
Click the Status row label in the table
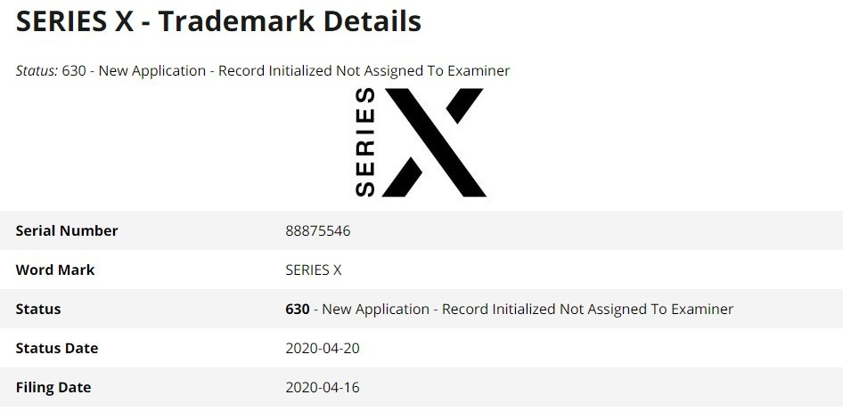click(x=38, y=309)
